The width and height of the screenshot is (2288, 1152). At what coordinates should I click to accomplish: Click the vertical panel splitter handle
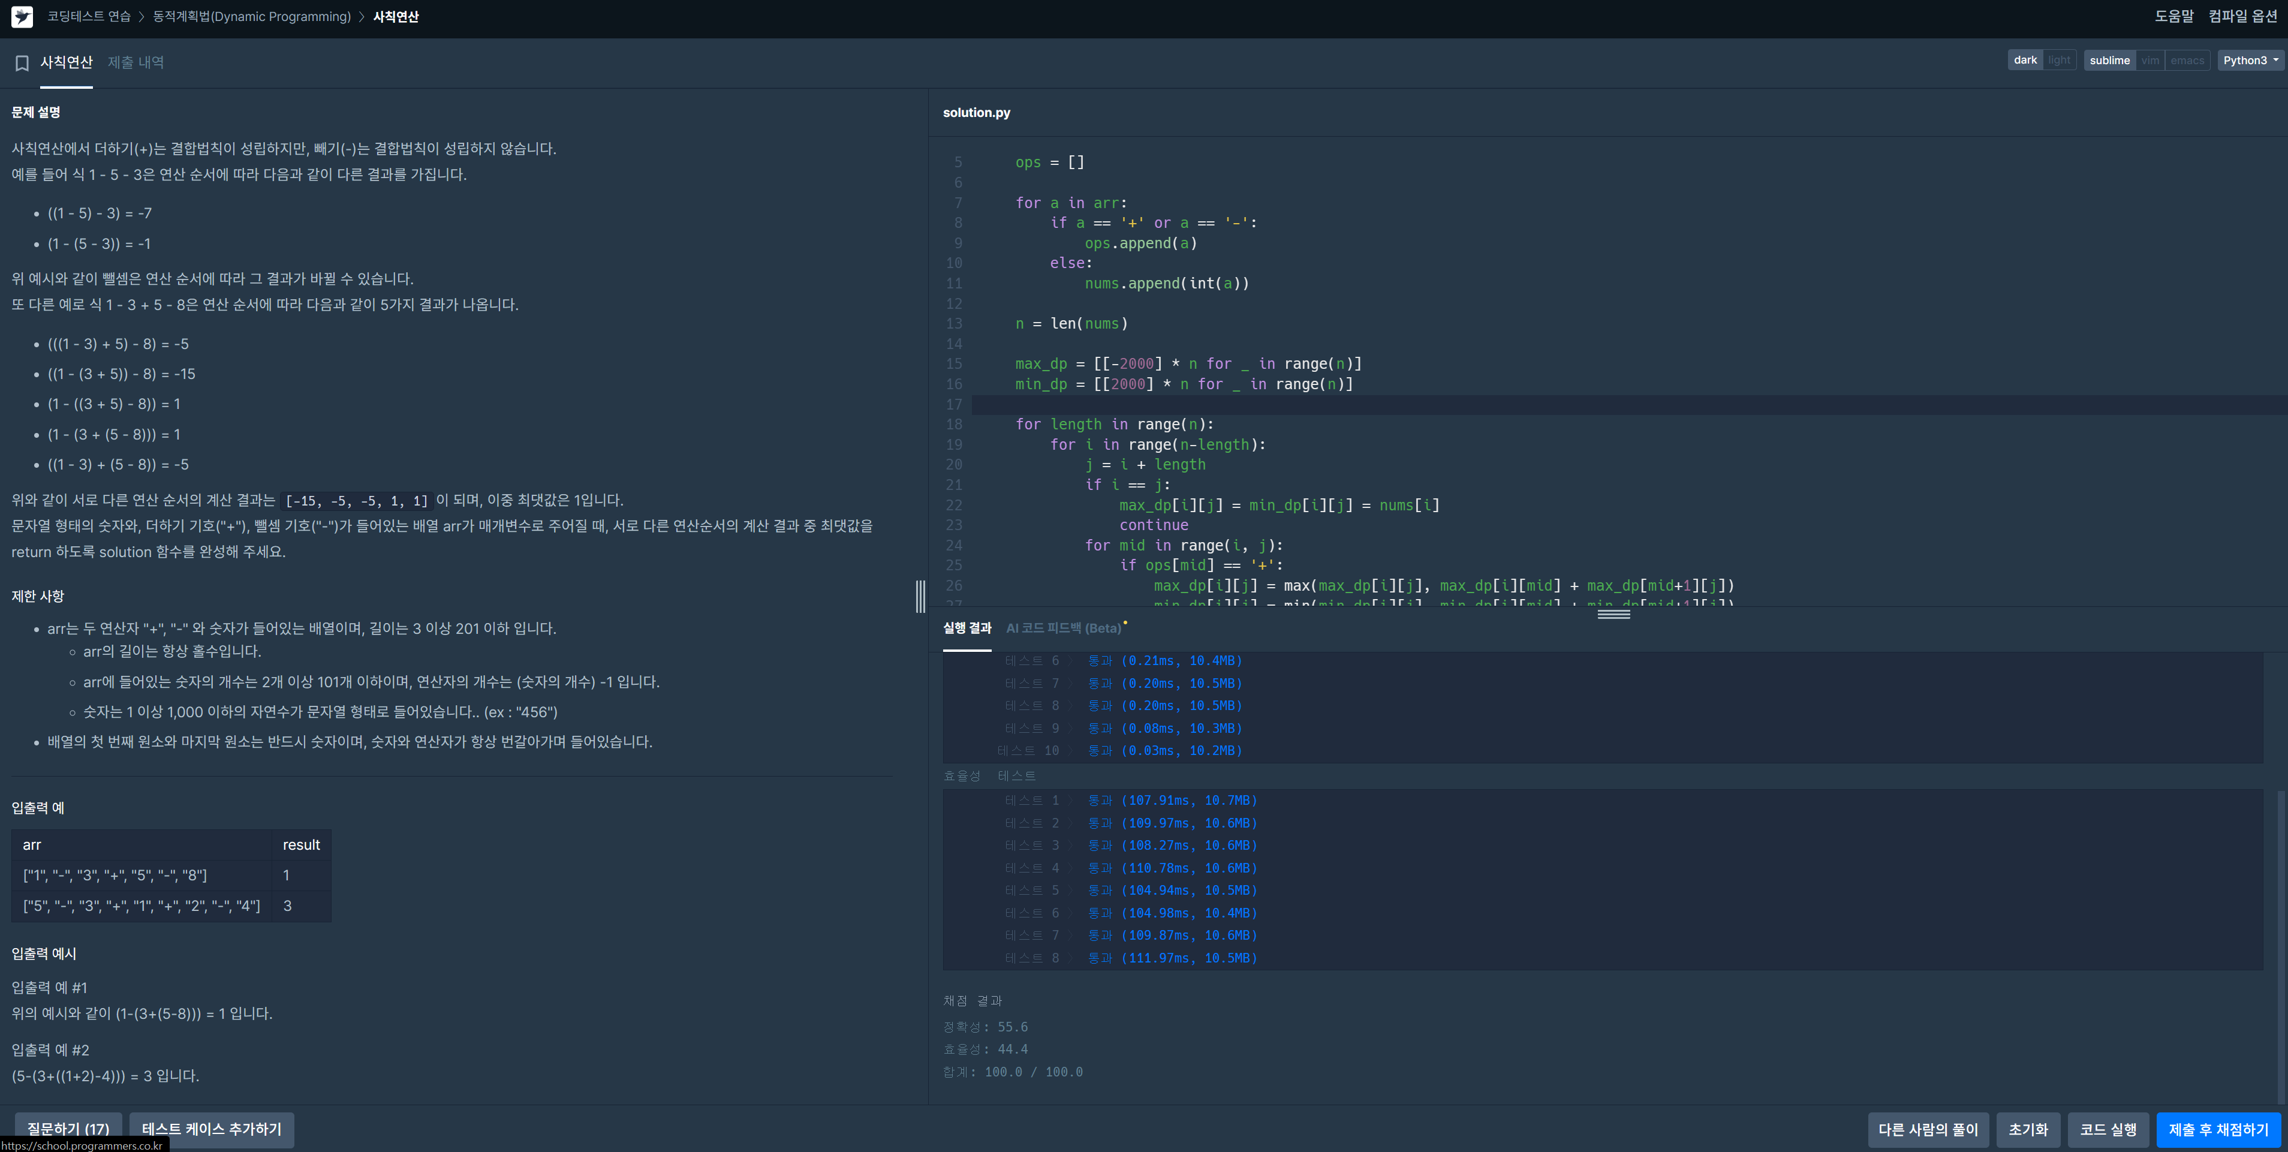920,596
